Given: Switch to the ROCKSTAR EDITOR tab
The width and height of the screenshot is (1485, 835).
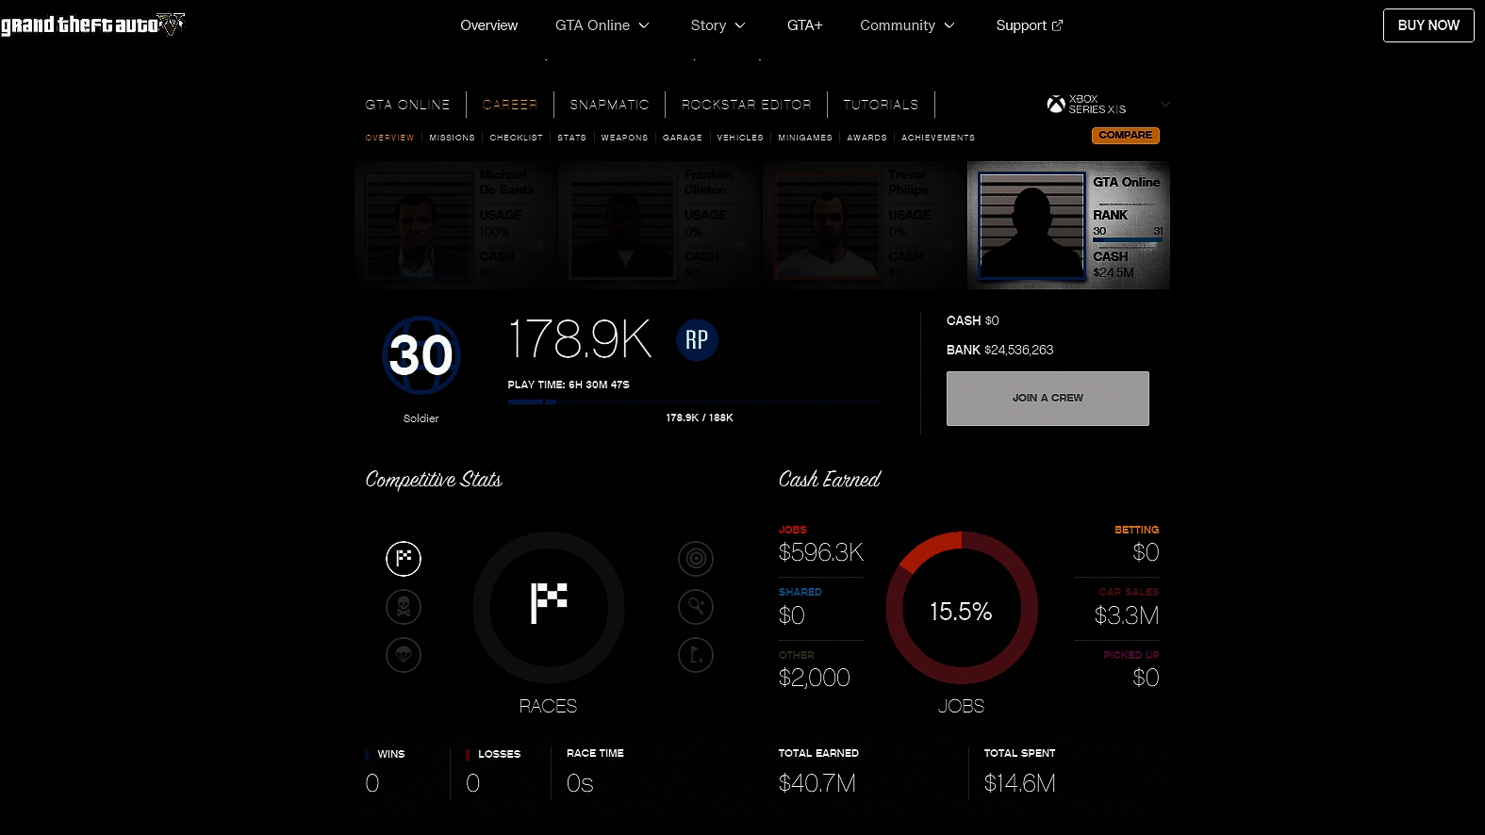Looking at the screenshot, I should tap(746, 105).
